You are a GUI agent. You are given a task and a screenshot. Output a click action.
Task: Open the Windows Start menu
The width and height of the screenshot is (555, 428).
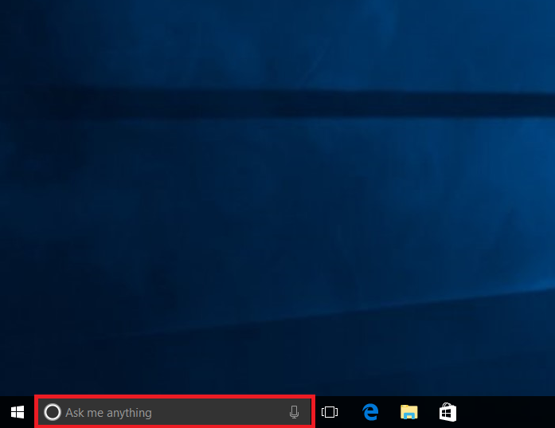pos(18,412)
